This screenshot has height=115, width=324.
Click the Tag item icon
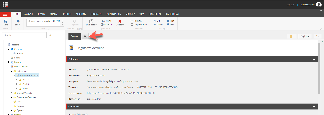click(75, 21)
